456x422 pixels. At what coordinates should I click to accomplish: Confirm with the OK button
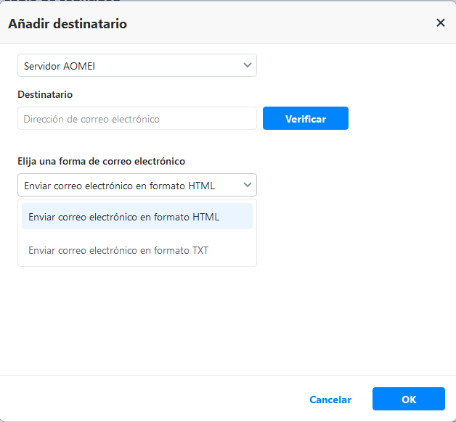[408, 400]
